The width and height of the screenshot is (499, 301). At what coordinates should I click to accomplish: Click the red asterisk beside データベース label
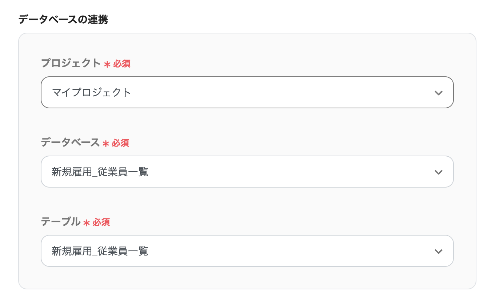(106, 144)
